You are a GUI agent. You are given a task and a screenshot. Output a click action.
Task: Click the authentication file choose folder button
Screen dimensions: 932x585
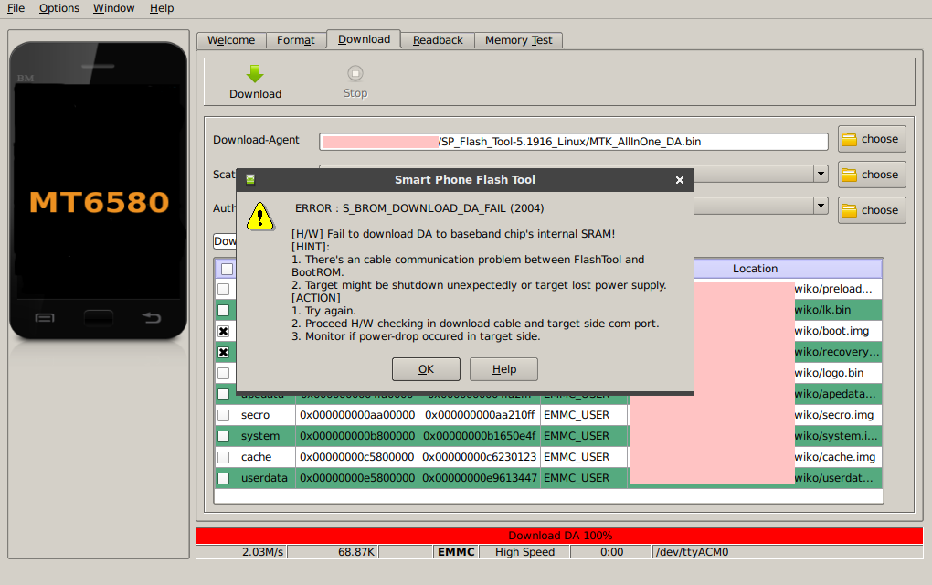point(872,210)
